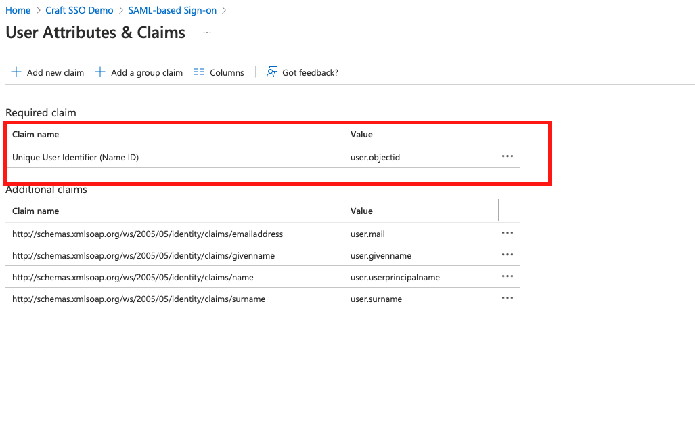Click the Add new claim plus icon
This screenshot has height=430, width=695.
tap(16, 72)
